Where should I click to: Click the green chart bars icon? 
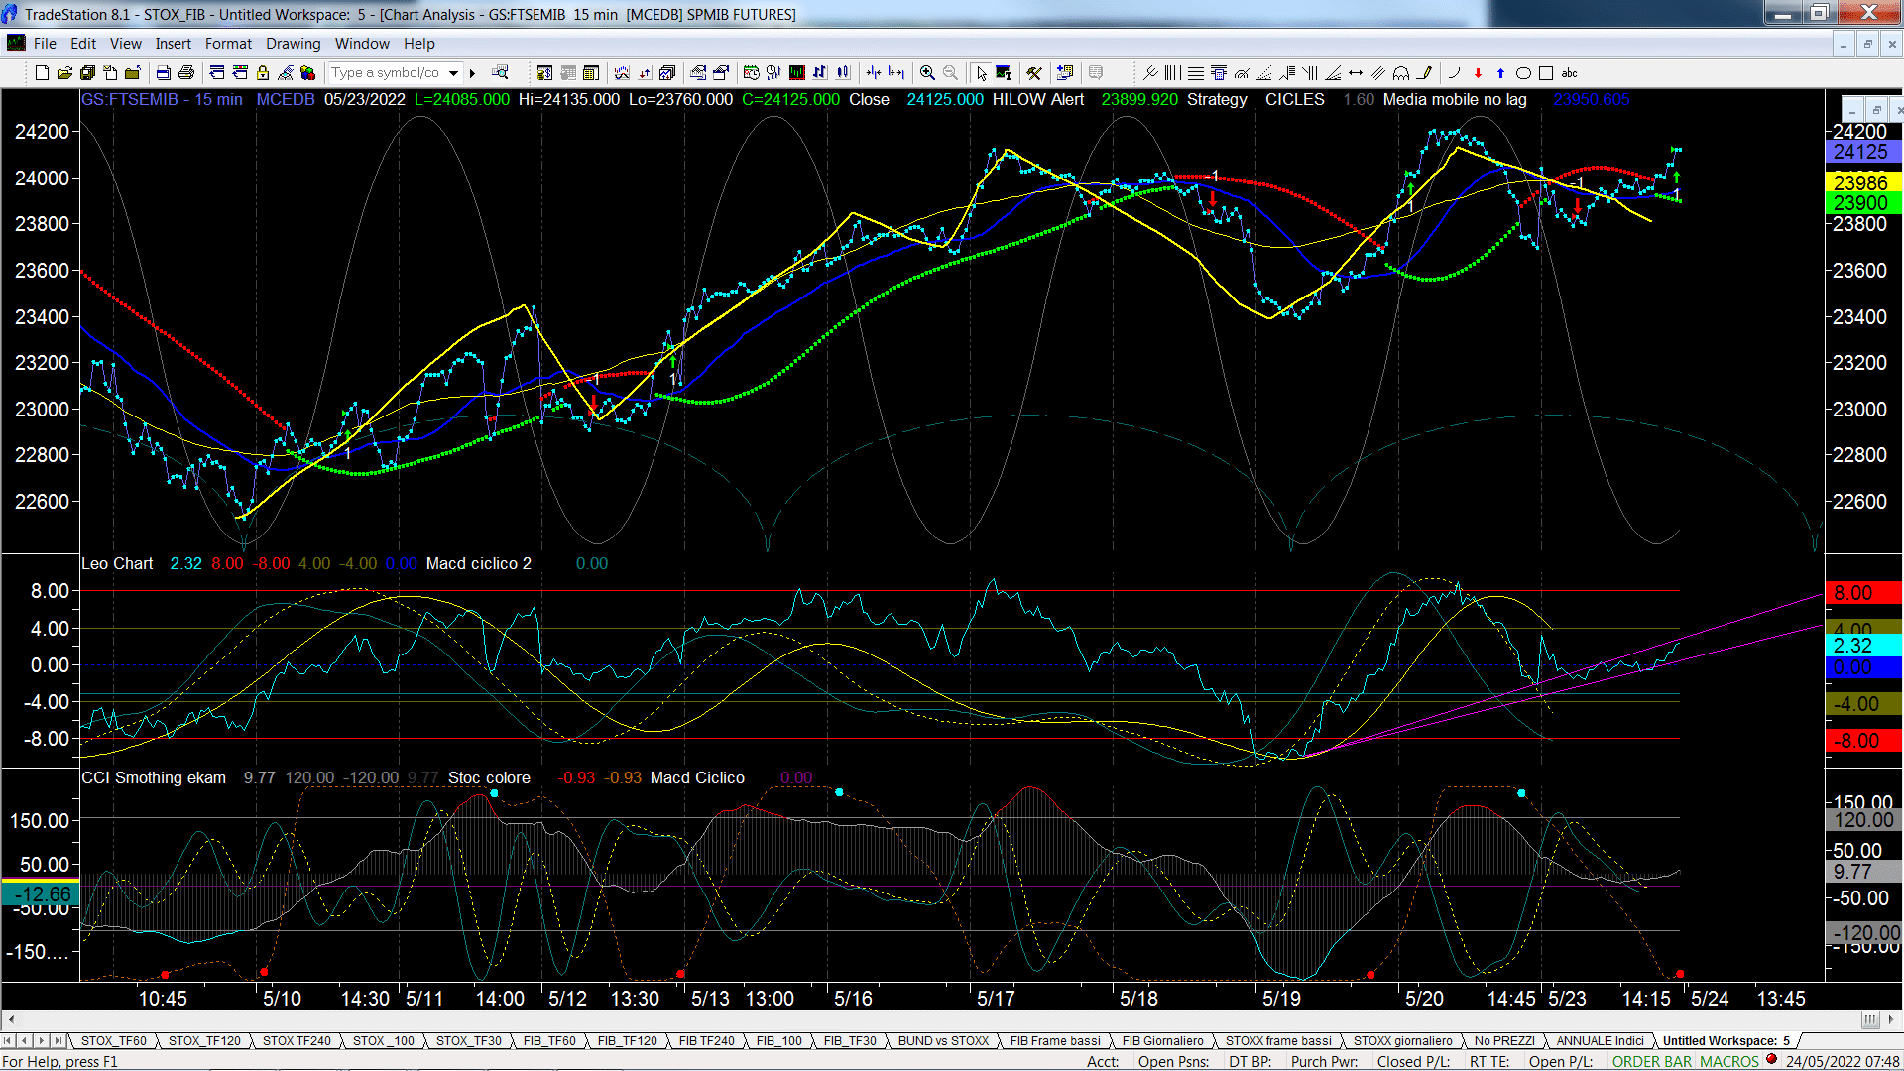click(x=796, y=73)
